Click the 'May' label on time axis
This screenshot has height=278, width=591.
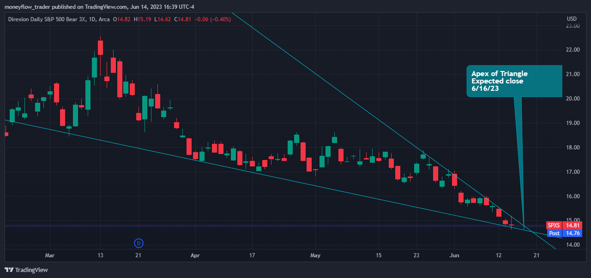coord(315,255)
